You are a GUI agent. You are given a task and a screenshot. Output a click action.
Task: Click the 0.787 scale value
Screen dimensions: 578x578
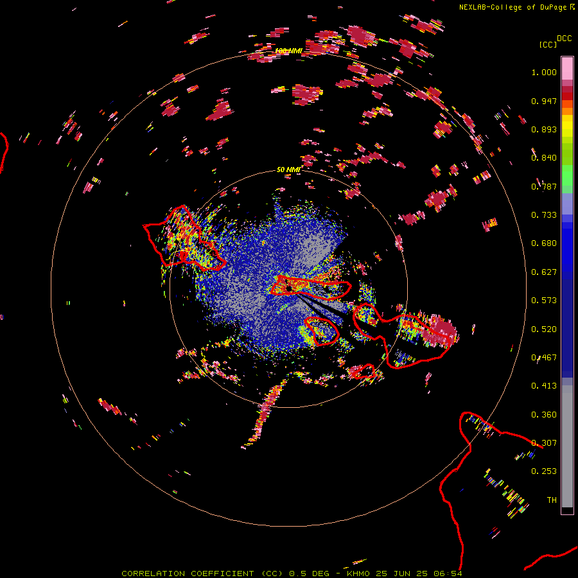click(544, 186)
